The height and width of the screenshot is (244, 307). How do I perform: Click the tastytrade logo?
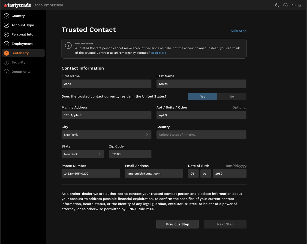[18, 5]
